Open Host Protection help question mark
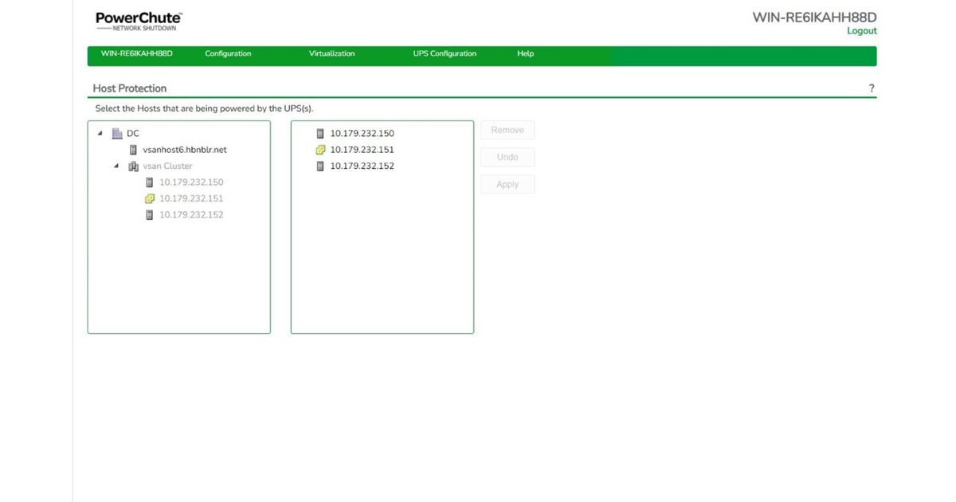Screen dimensions: 956x502 [872, 88]
